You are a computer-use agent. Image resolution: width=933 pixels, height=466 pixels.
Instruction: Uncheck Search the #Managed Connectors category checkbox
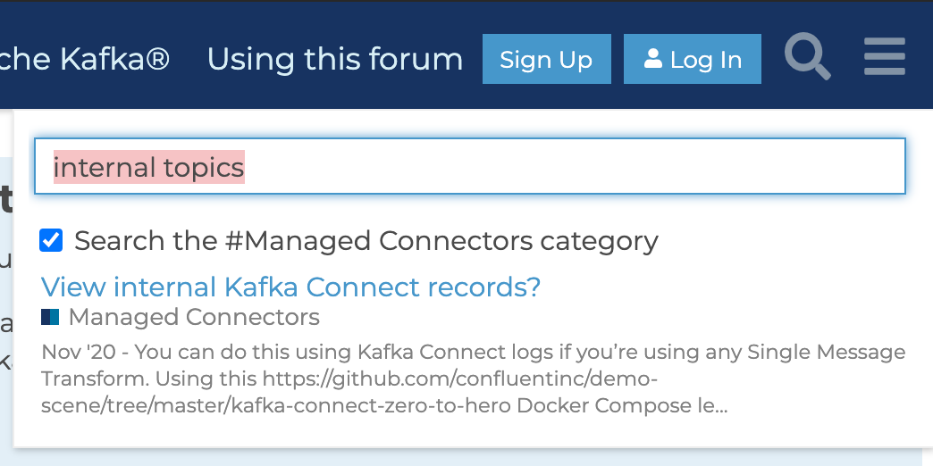(51, 241)
